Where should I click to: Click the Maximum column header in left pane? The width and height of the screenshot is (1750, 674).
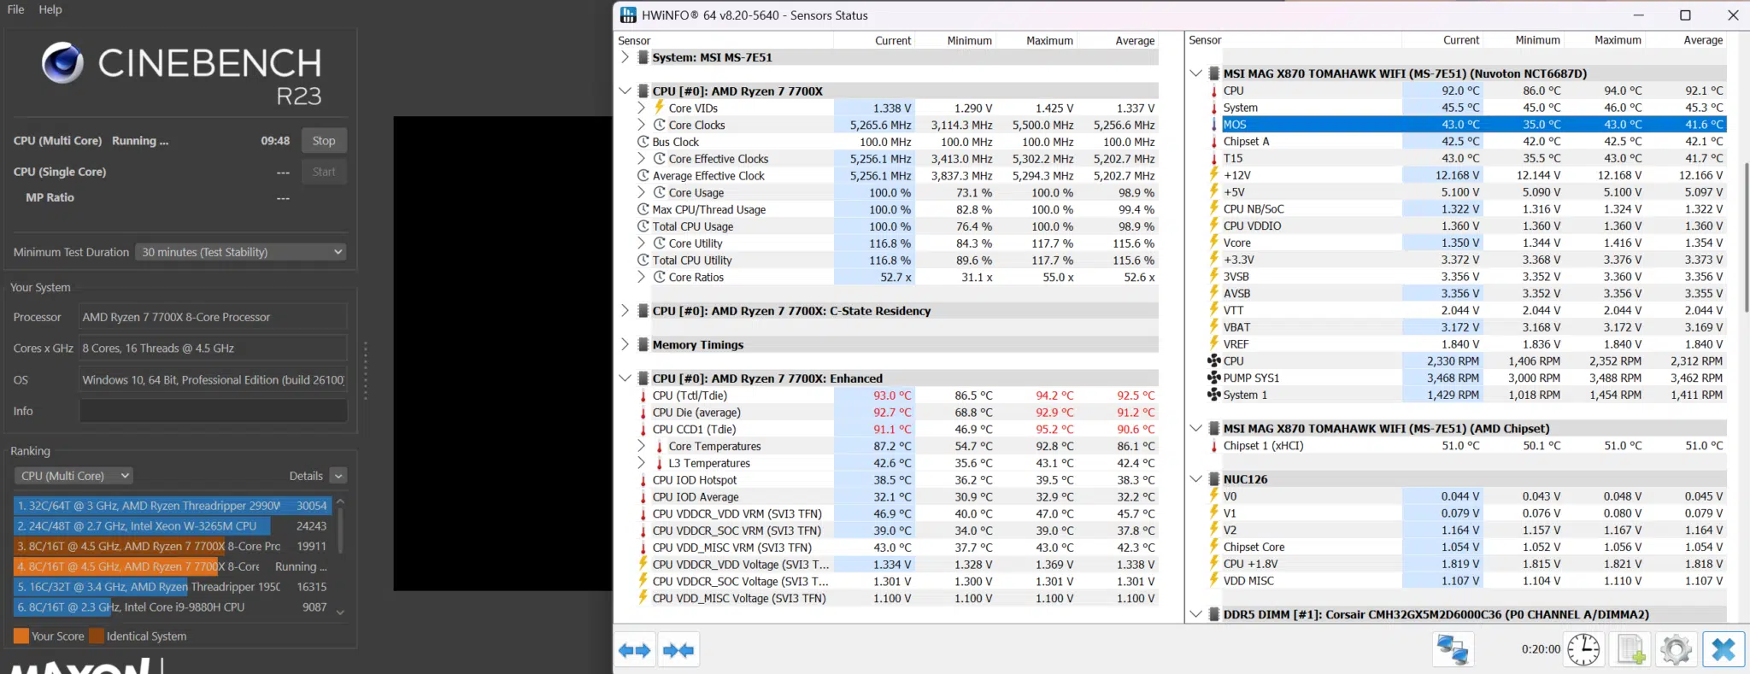1049,40
